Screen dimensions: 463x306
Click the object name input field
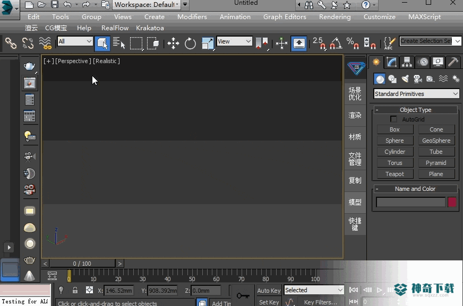pos(410,202)
